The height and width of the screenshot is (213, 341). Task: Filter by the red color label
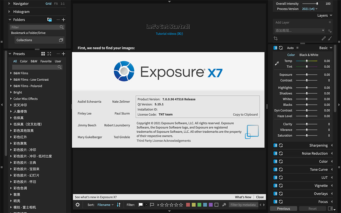tap(188, 205)
